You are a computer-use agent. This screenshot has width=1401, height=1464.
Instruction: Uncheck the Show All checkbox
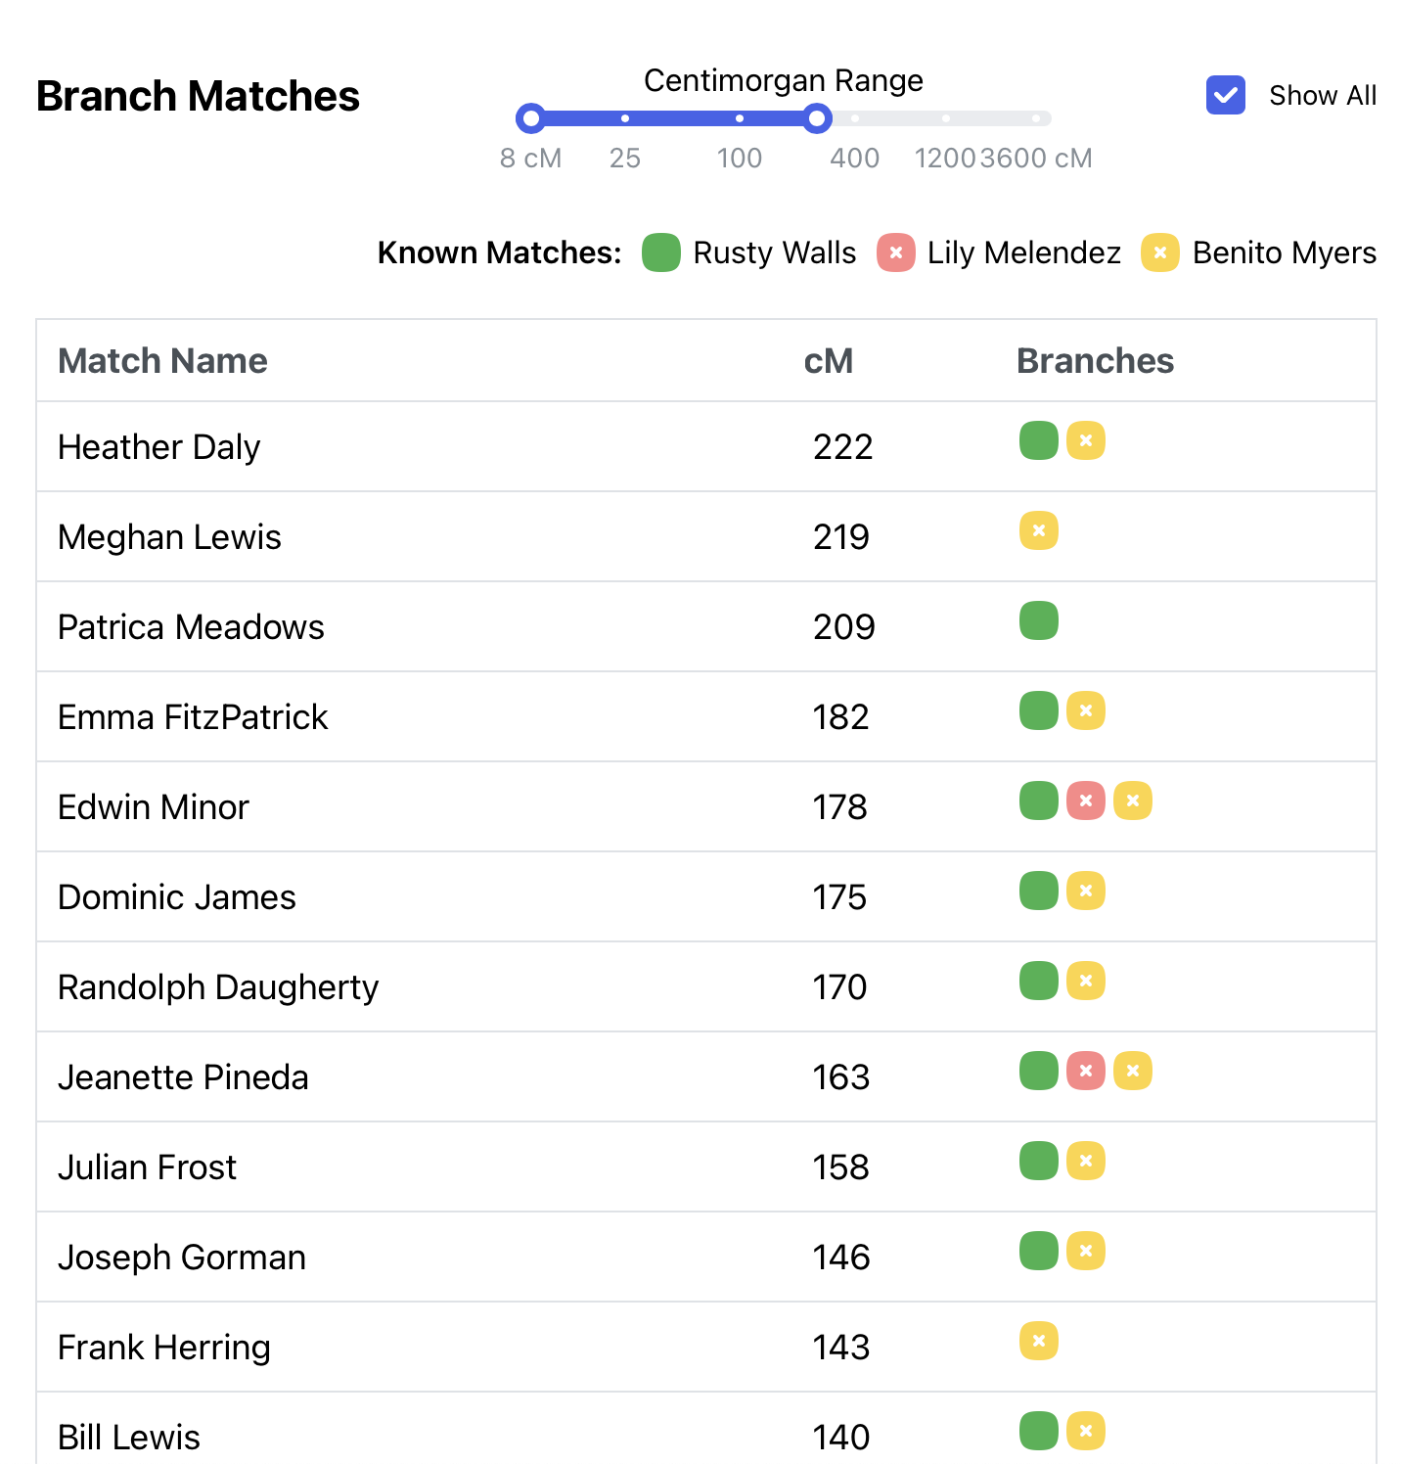[1226, 95]
